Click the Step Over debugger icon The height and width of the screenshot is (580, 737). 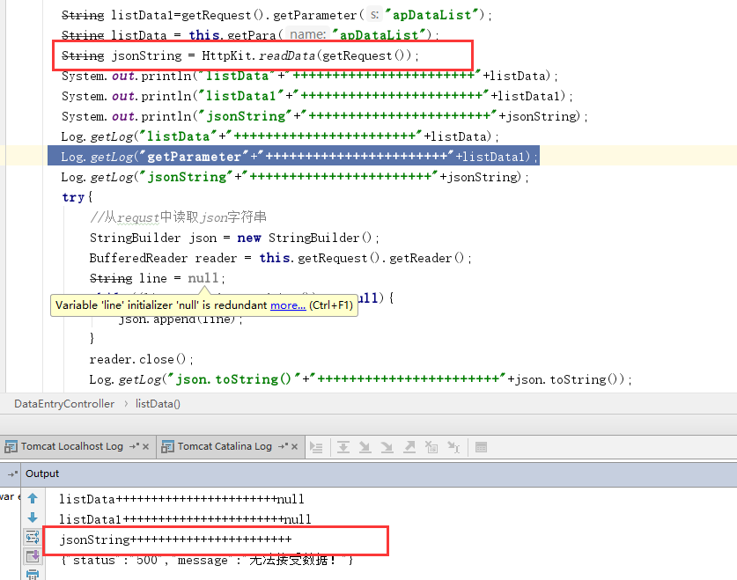[343, 448]
